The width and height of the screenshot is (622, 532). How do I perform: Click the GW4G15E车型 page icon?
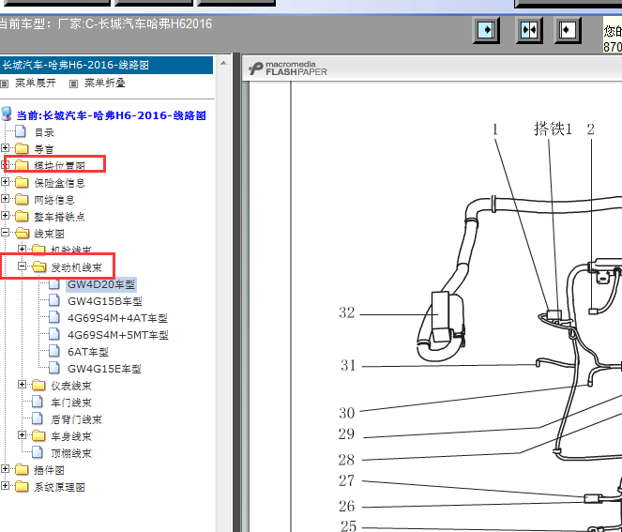[54, 368]
